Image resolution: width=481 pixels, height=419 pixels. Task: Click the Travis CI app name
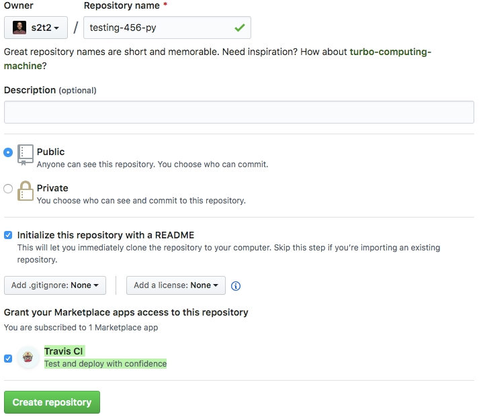[x=64, y=351]
